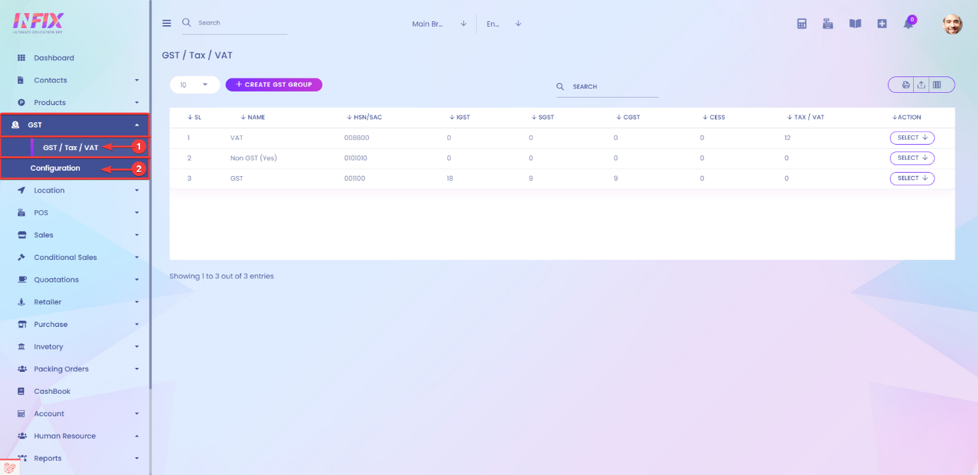Click the top Search input field
This screenshot has height=475, width=978.
click(235, 23)
